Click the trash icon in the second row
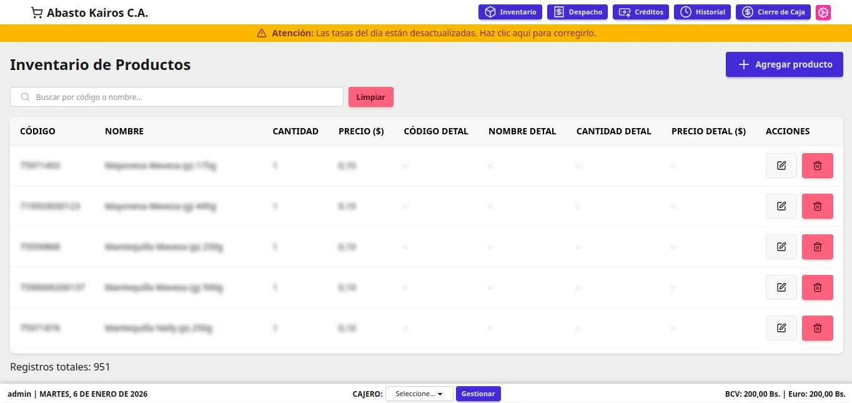This screenshot has width=852, height=403. pyautogui.click(x=817, y=206)
